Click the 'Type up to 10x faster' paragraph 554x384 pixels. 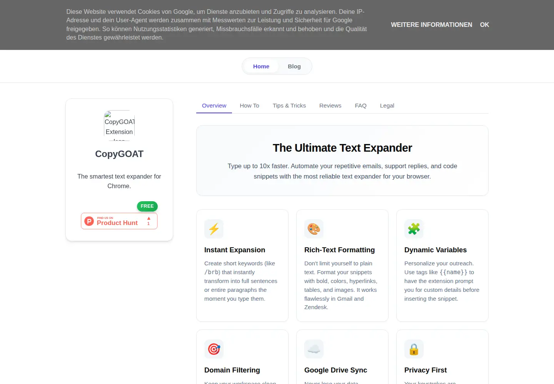pyautogui.click(x=342, y=171)
